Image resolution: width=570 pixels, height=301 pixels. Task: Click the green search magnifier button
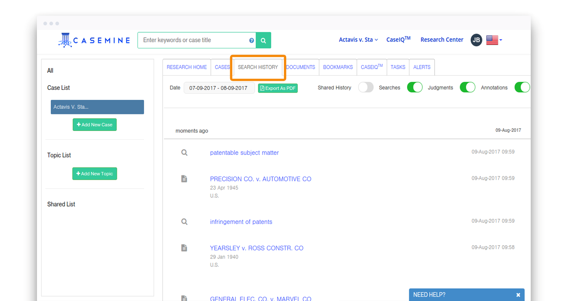[263, 41]
